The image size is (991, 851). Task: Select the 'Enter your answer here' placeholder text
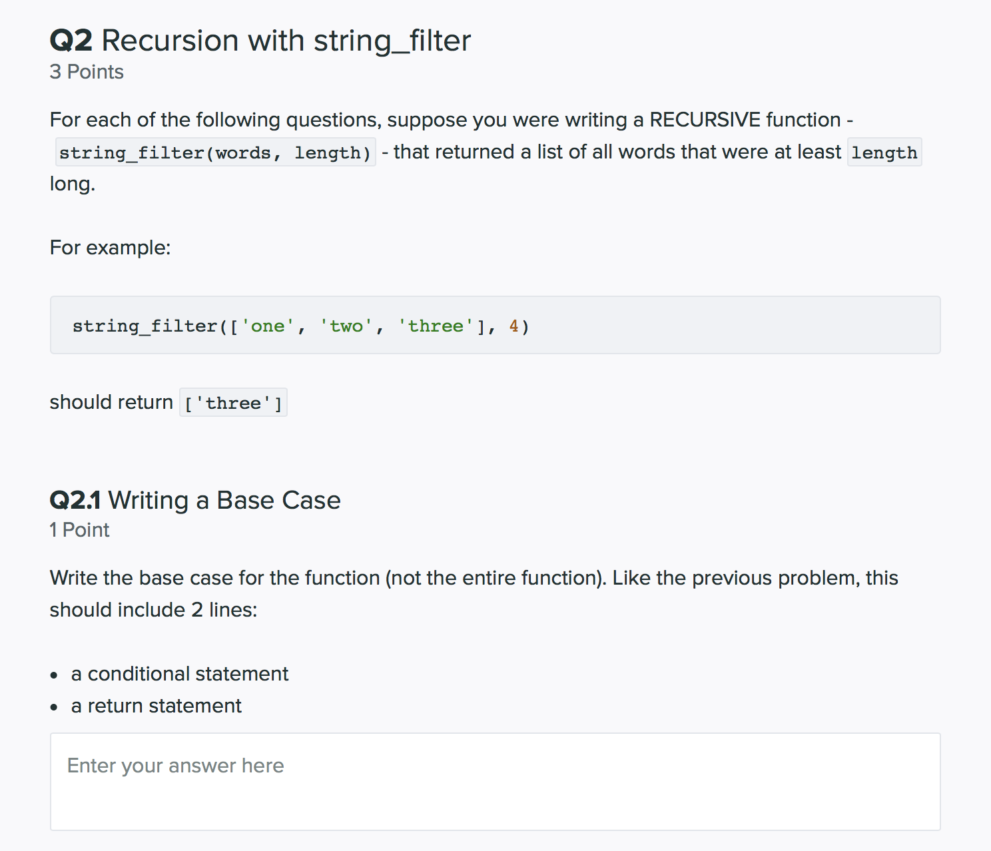[174, 765]
